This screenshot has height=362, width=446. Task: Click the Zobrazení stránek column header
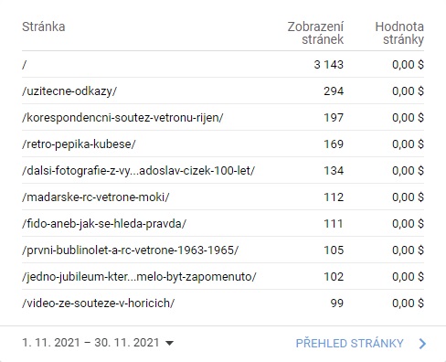[315, 33]
